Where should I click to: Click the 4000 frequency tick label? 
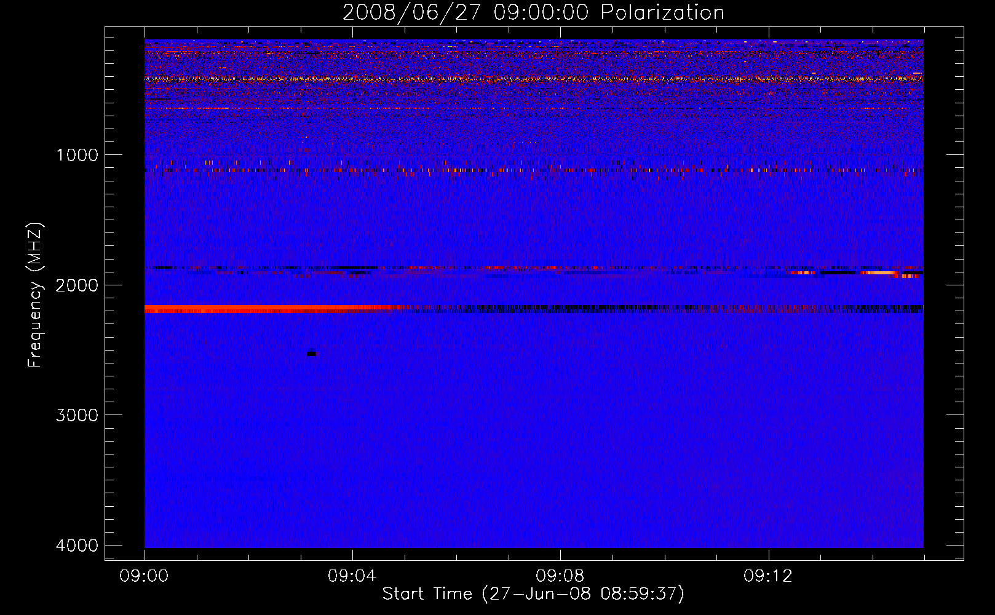(77, 546)
